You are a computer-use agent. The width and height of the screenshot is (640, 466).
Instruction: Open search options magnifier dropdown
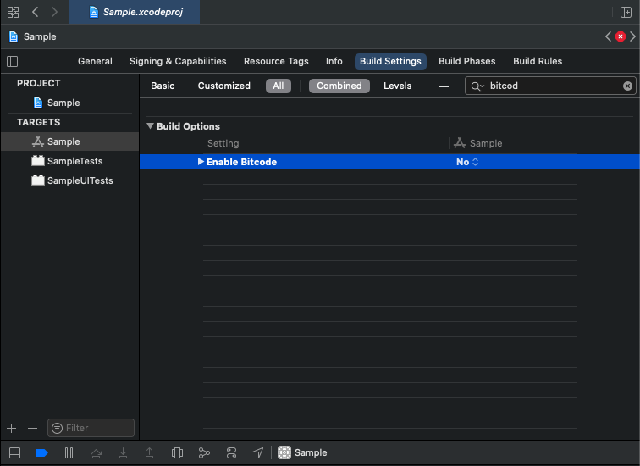[477, 86]
